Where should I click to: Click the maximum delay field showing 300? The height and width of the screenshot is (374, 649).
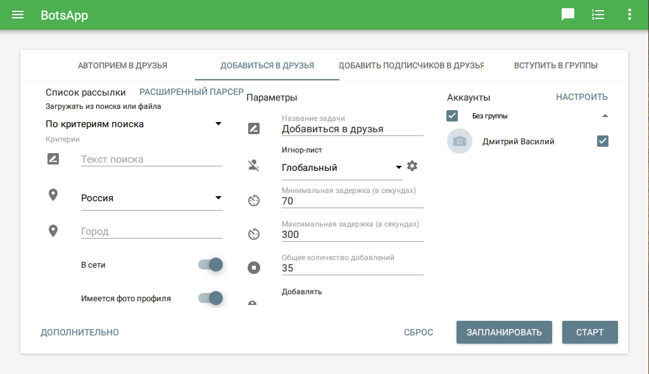point(353,235)
